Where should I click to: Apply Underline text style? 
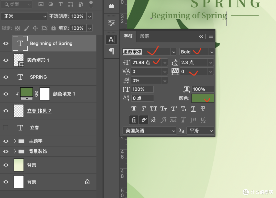pos(193,109)
